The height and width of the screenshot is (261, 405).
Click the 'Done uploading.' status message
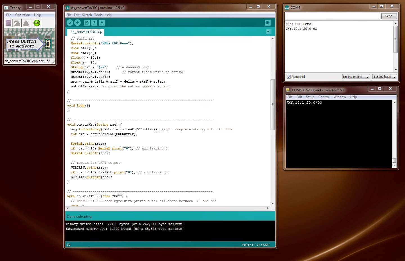pos(80,217)
